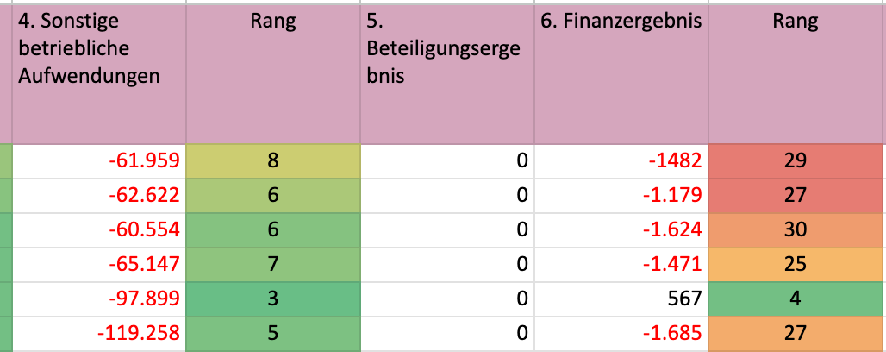Screen dimensions: 886x352
Task: Select the '5. Beteiligungsergebnis' header cell
Action: pos(447,72)
